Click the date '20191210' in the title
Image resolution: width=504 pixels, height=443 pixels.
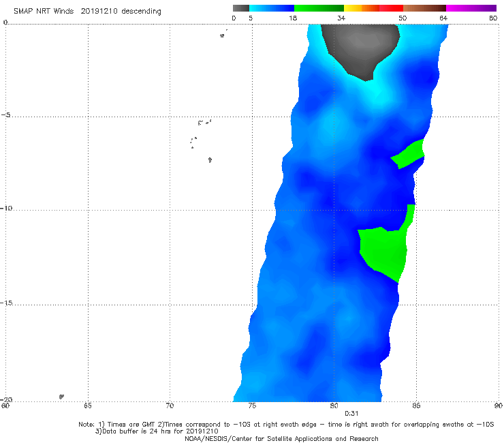click(x=99, y=11)
